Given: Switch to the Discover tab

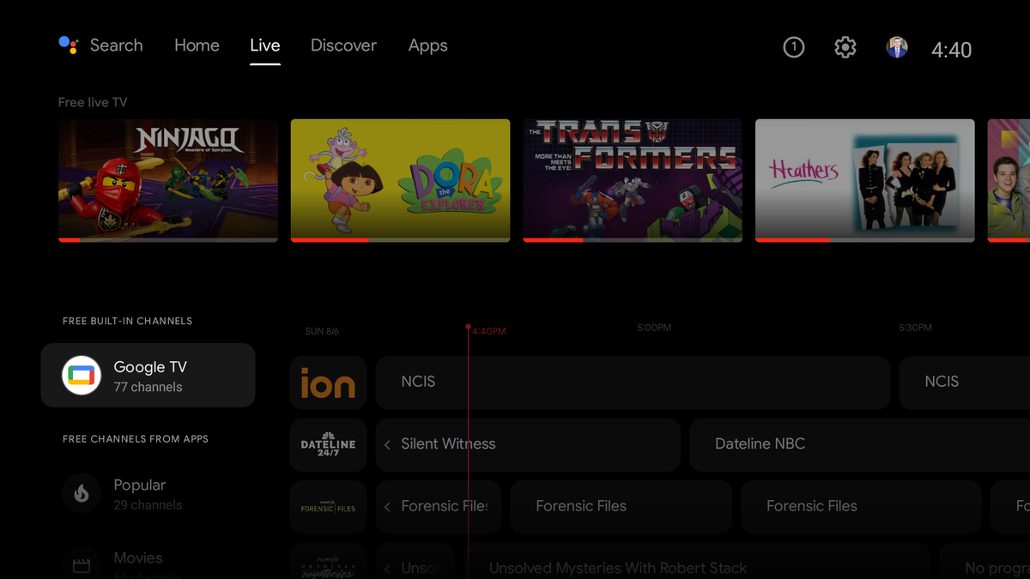Looking at the screenshot, I should (343, 45).
